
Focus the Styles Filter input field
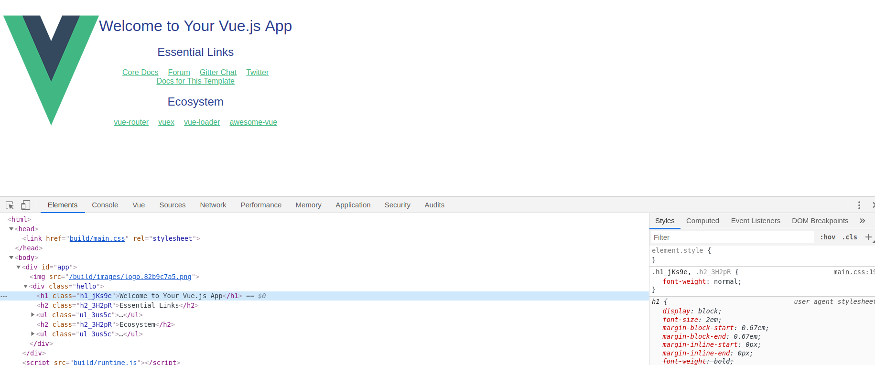point(732,237)
